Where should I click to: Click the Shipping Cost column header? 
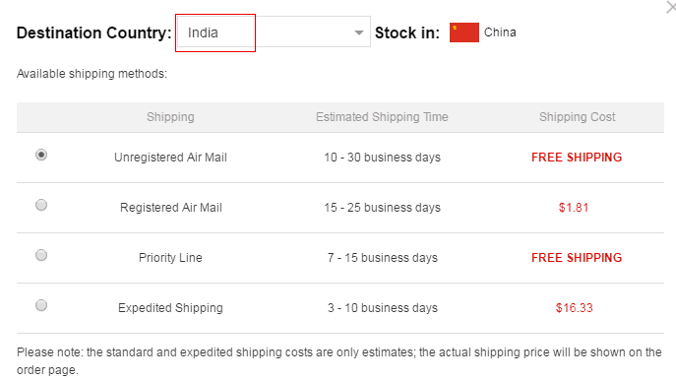(578, 117)
